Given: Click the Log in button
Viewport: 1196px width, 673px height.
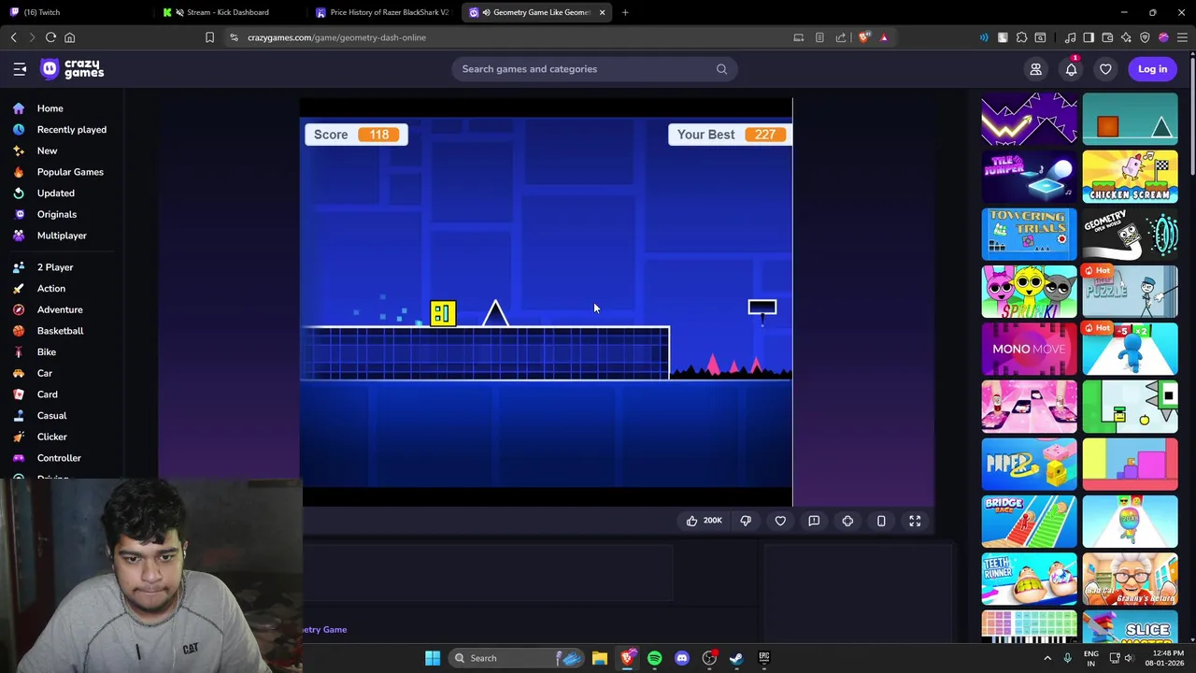Looking at the screenshot, I should pyautogui.click(x=1152, y=69).
